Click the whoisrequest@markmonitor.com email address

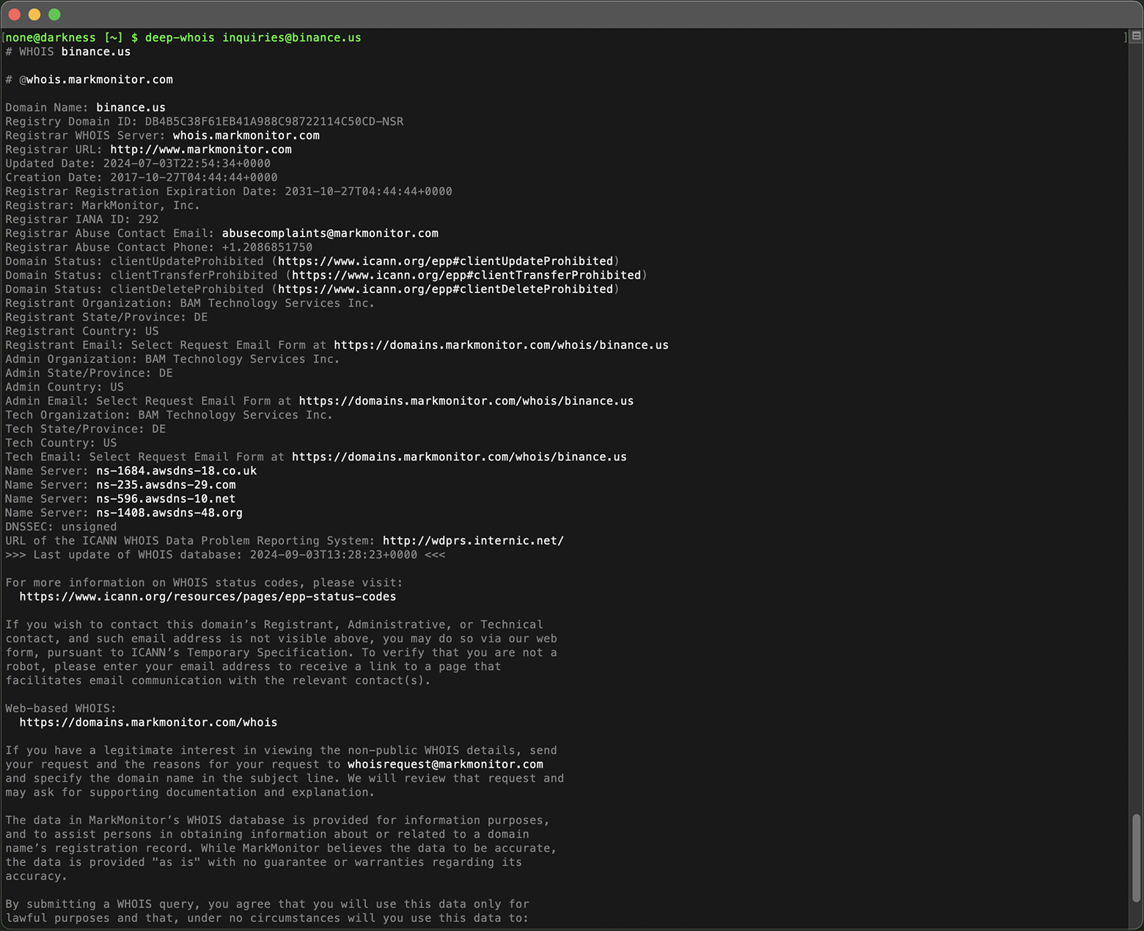click(444, 764)
